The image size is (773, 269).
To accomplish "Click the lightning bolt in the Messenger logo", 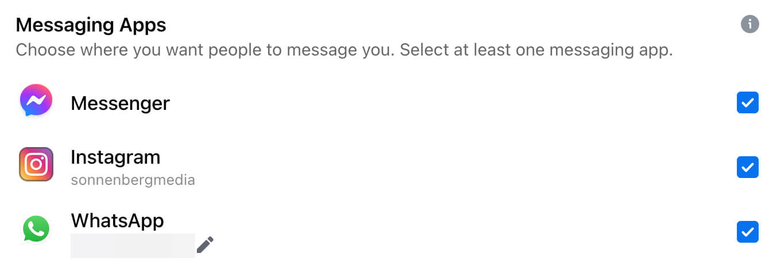I will click(x=36, y=101).
